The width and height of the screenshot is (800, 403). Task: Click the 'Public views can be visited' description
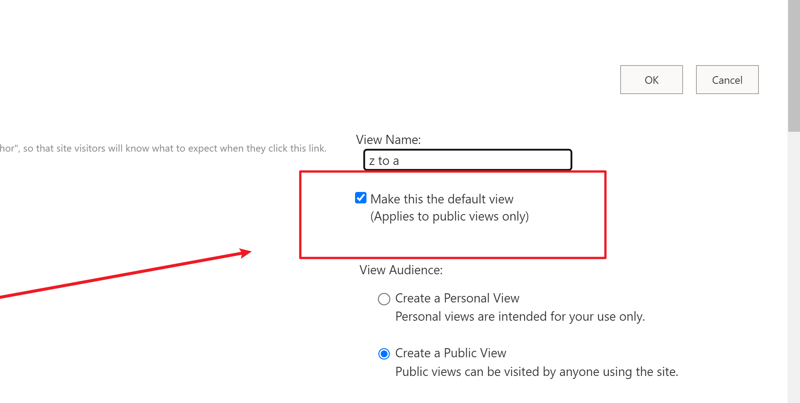click(537, 372)
